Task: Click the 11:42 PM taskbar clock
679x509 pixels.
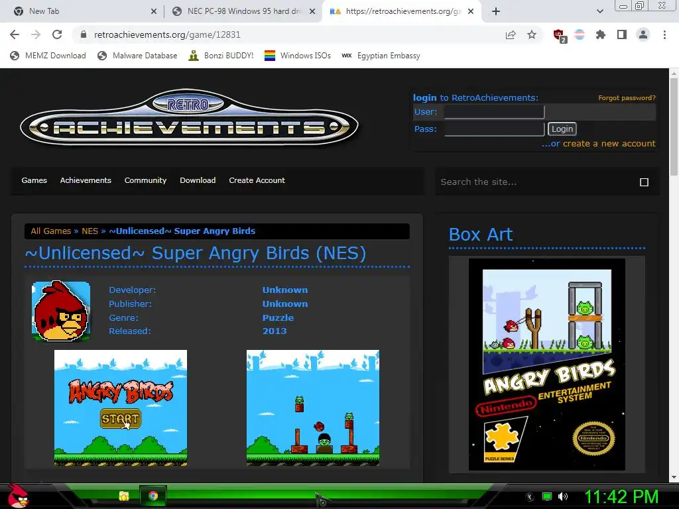Action: [x=621, y=496]
